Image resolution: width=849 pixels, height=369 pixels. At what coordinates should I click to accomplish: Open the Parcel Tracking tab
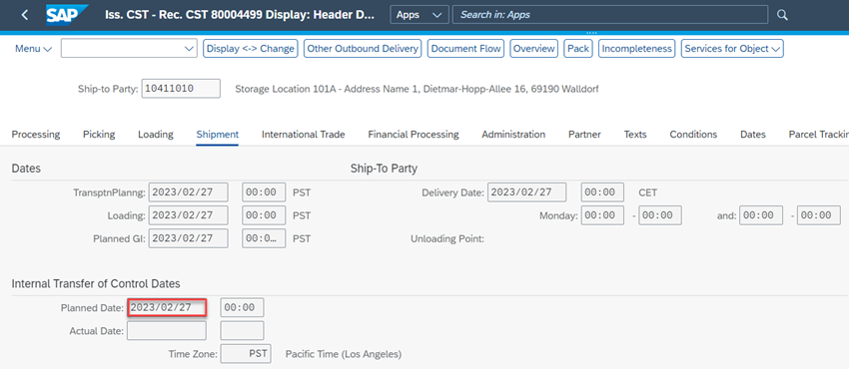click(x=818, y=135)
